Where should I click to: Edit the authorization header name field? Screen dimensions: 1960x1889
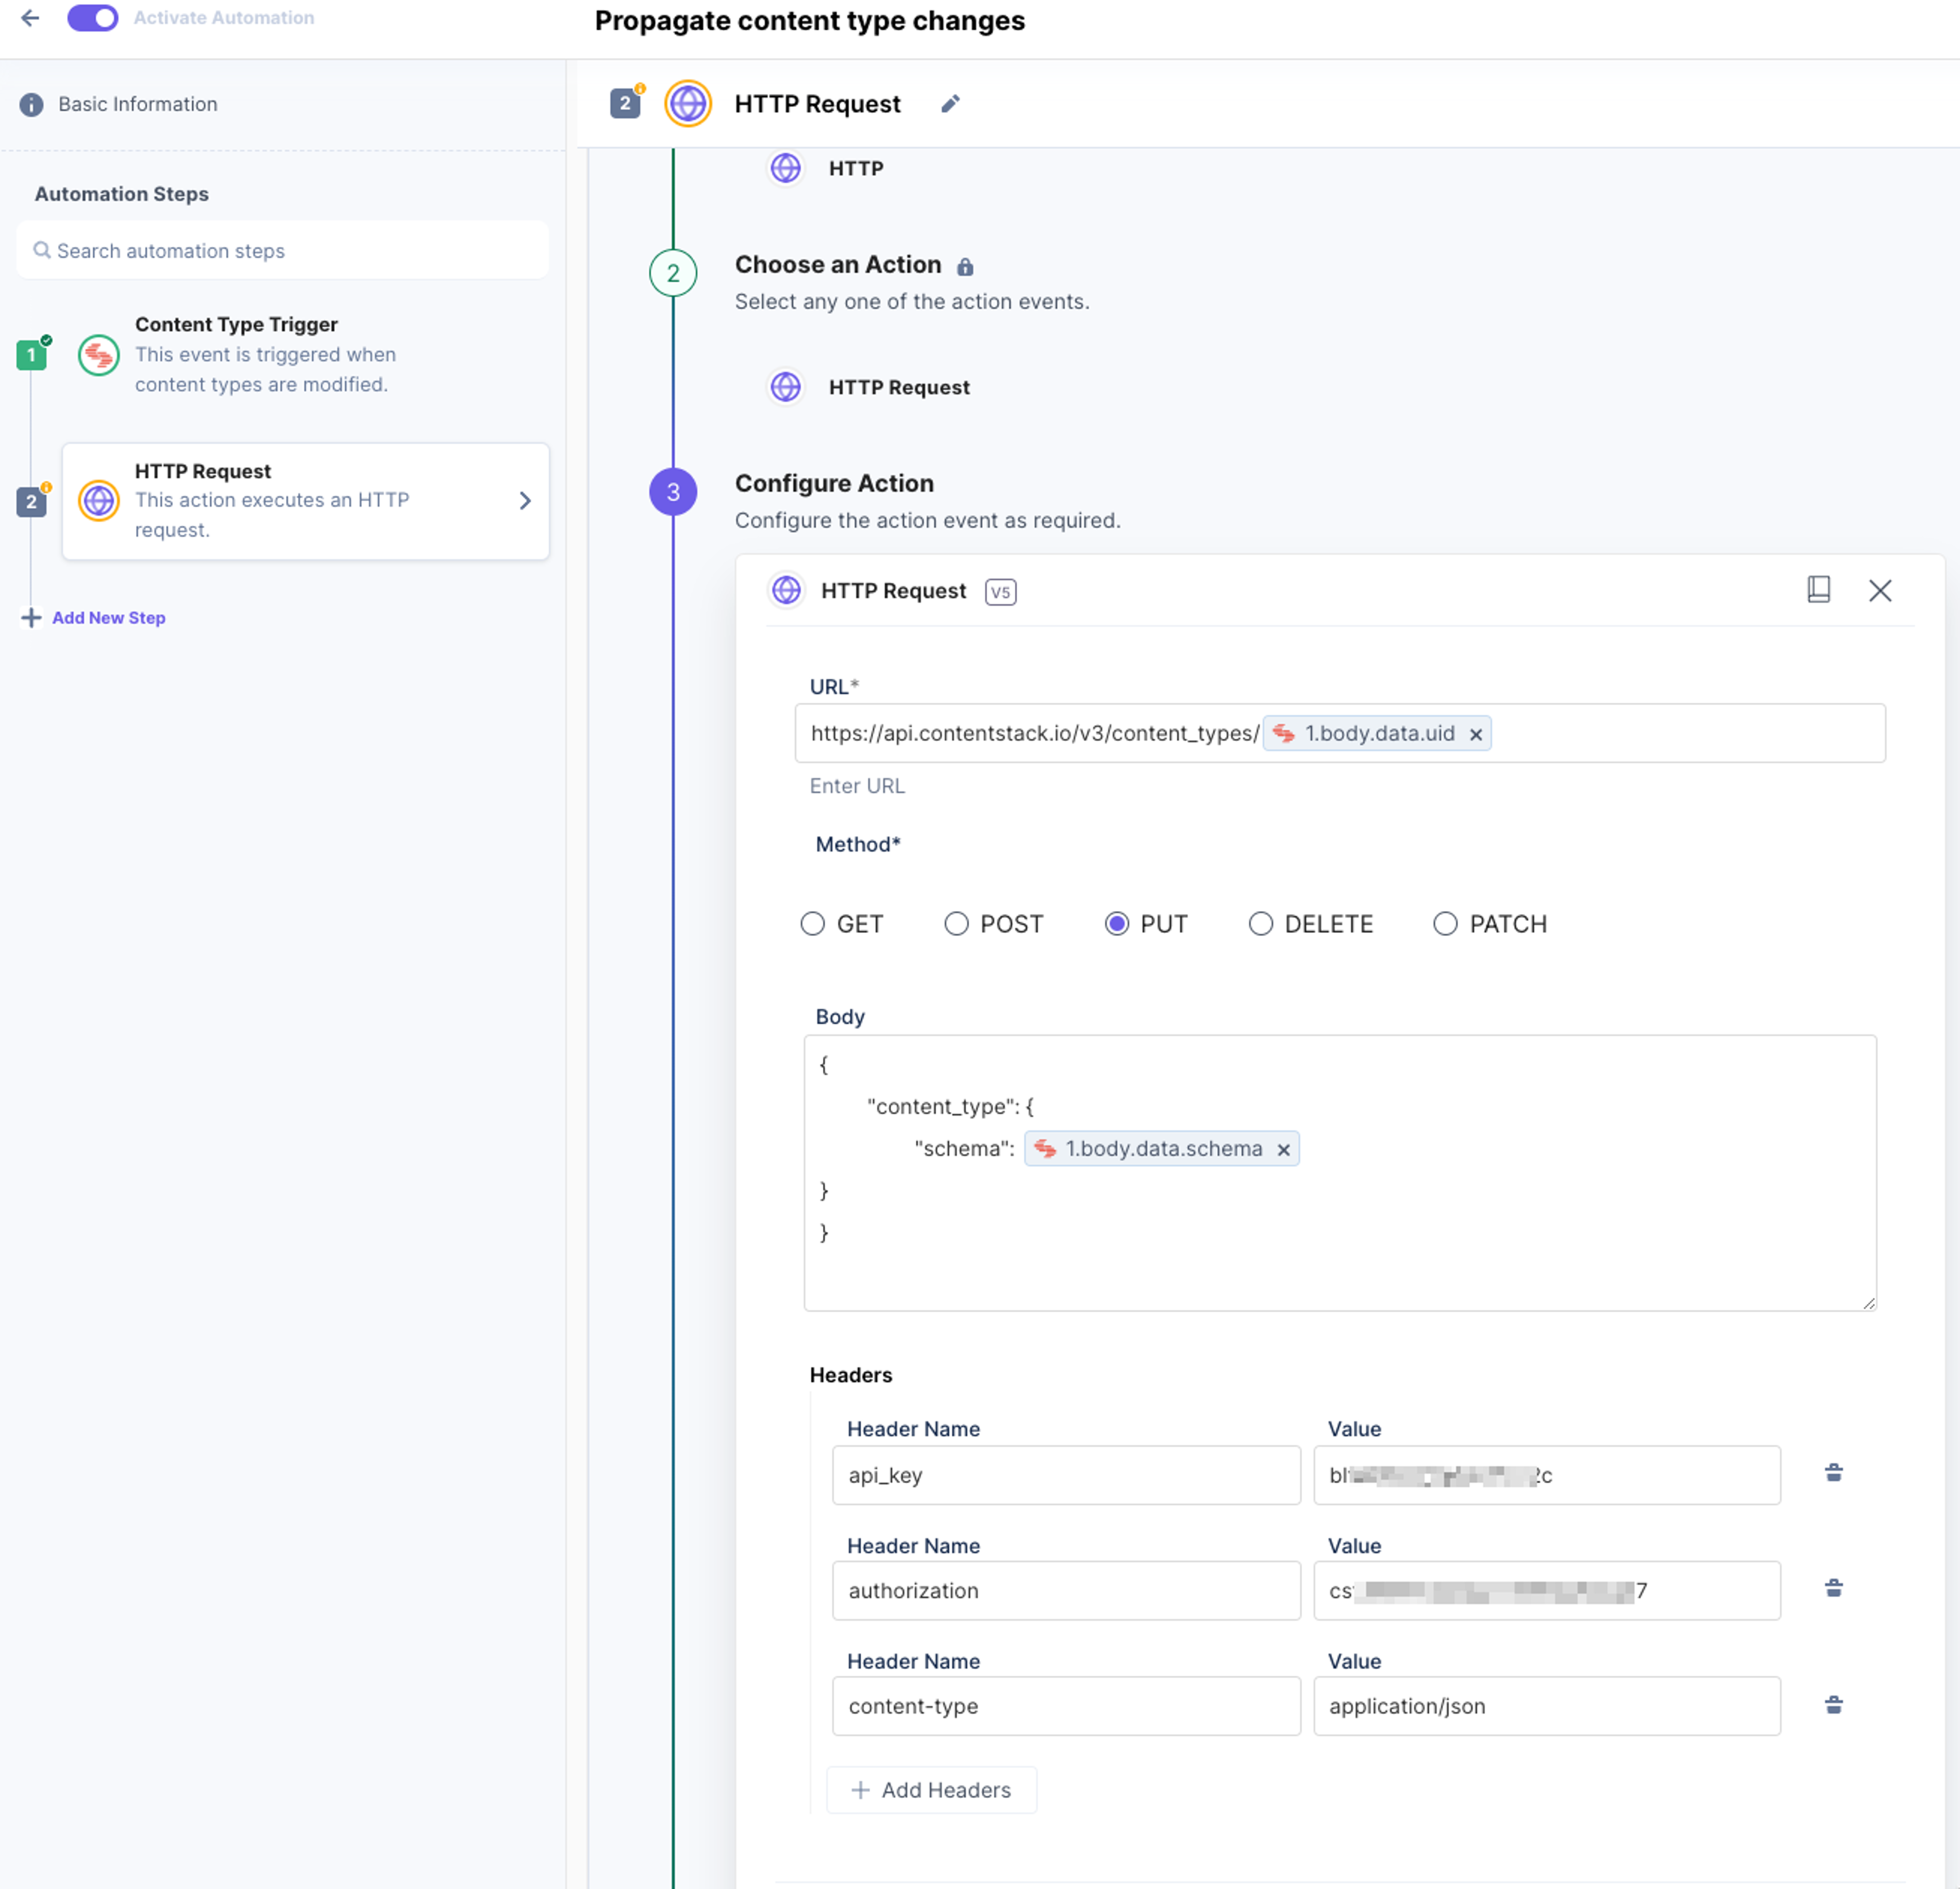1066,1590
